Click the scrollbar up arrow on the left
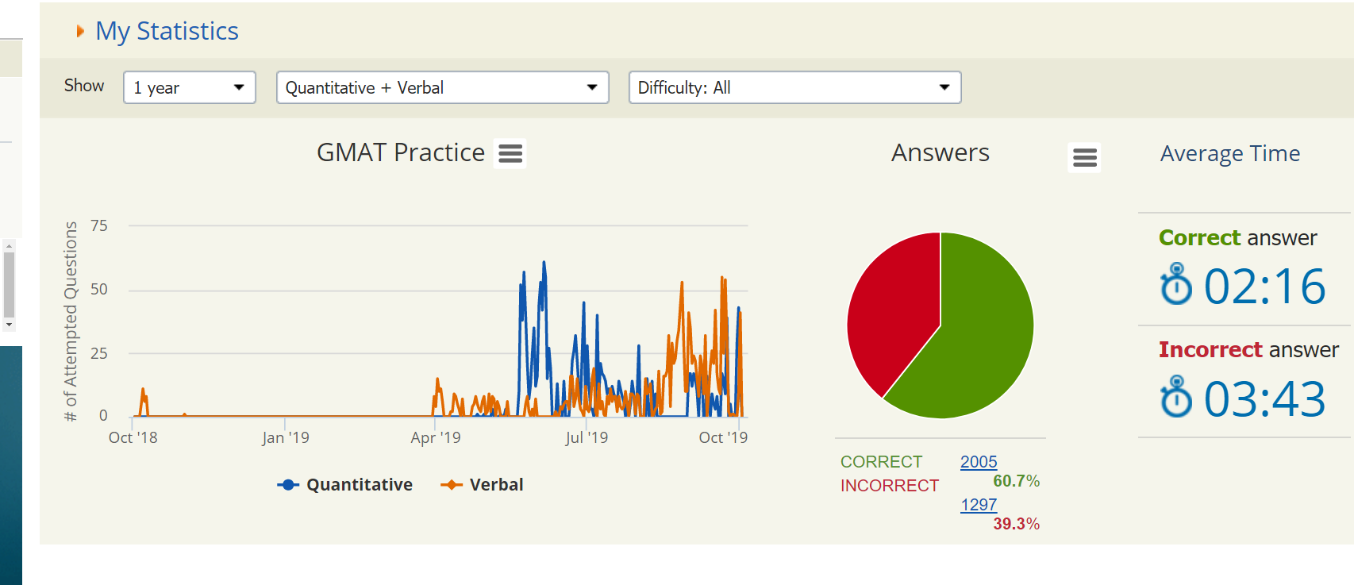The image size is (1354, 585). point(9,246)
